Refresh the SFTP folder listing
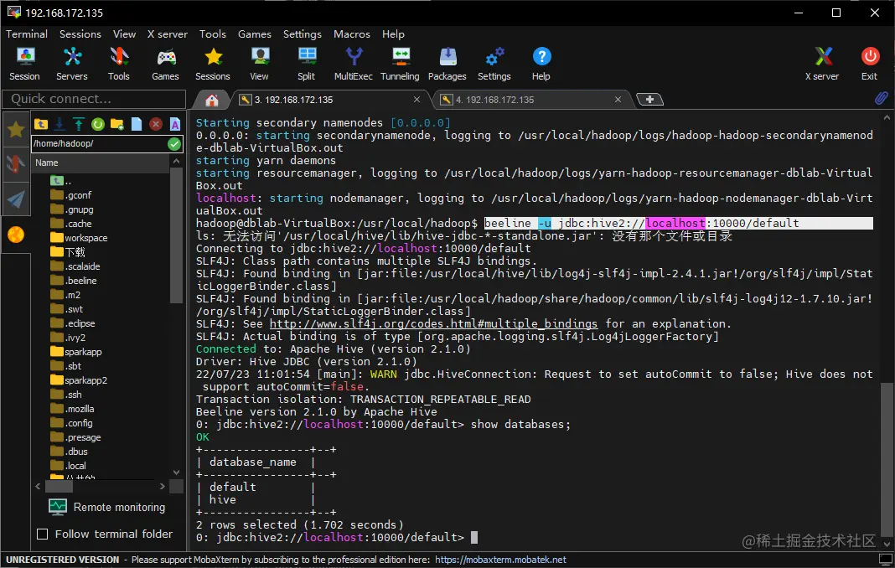 [x=97, y=124]
